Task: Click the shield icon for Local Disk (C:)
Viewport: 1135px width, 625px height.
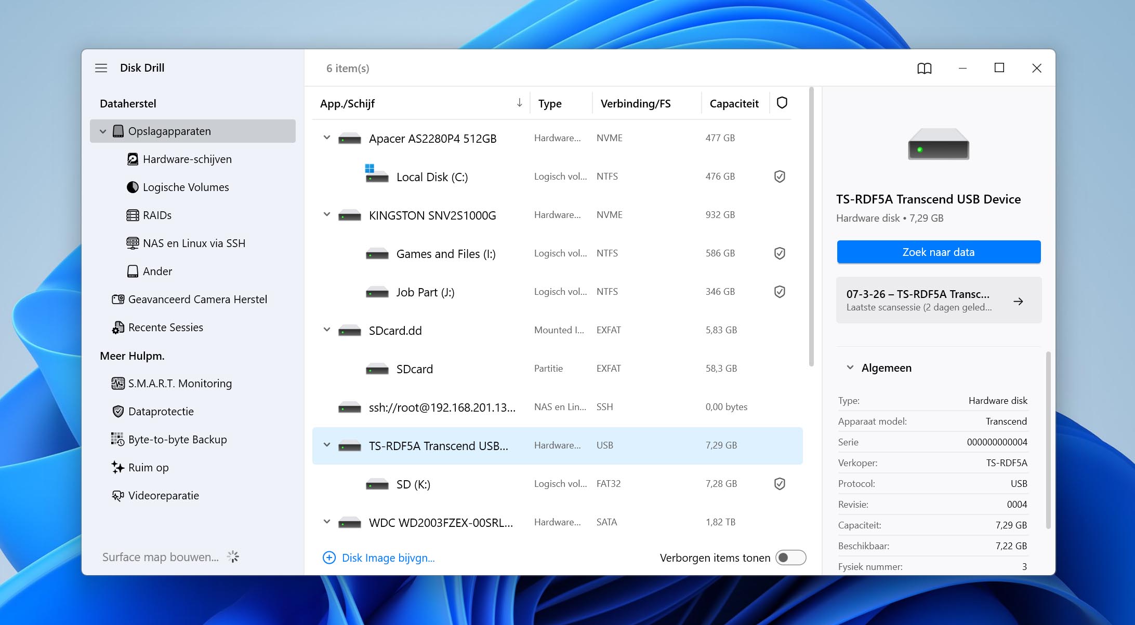Action: click(x=780, y=176)
